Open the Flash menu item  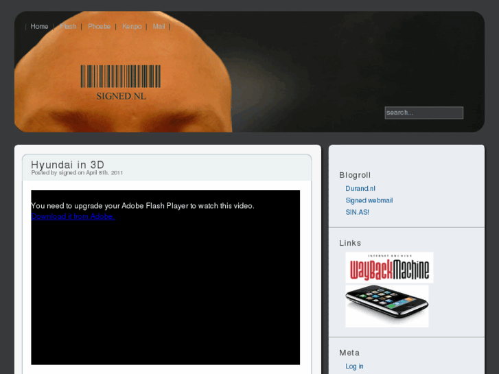point(68,26)
